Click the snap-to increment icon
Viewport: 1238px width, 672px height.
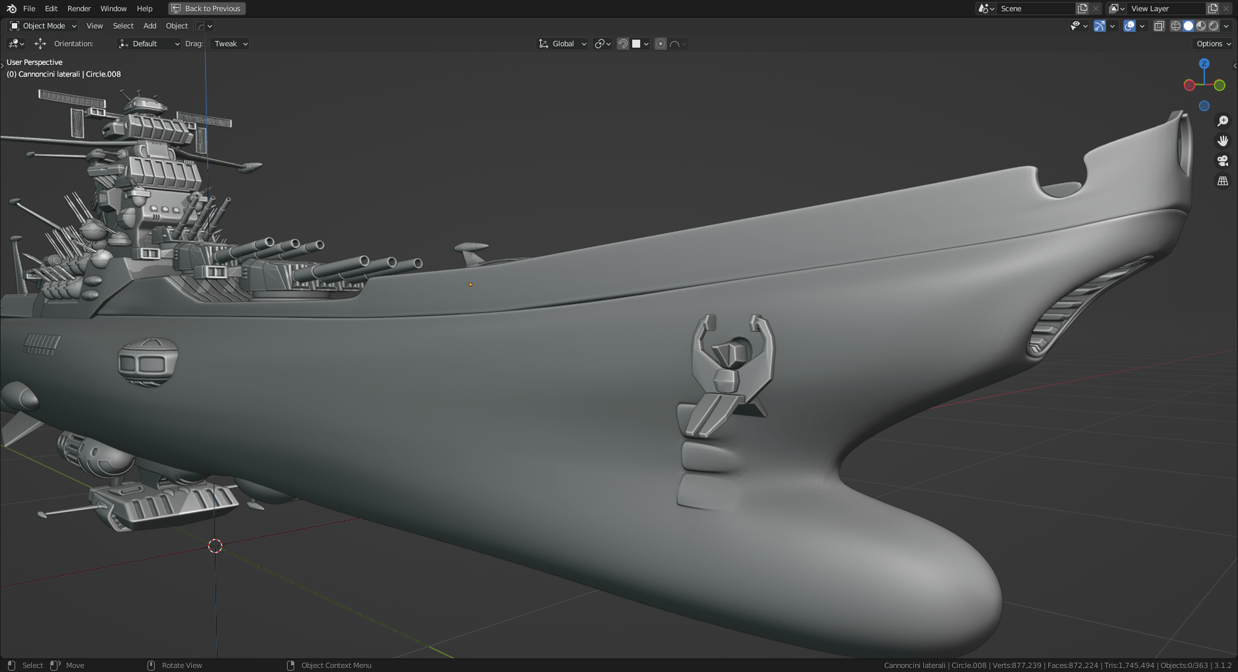(x=636, y=44)
